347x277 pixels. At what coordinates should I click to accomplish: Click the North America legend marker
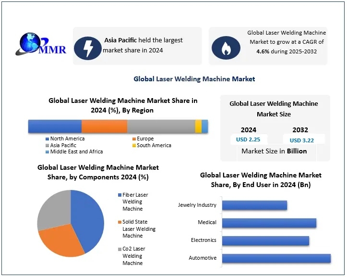pyautogui.click(x=47, y=139)
